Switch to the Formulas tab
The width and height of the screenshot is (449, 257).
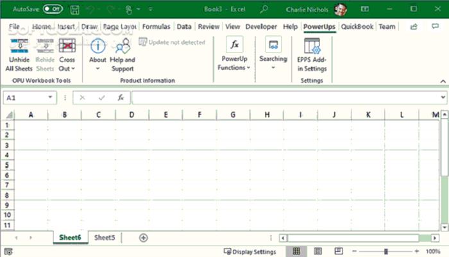156,27
